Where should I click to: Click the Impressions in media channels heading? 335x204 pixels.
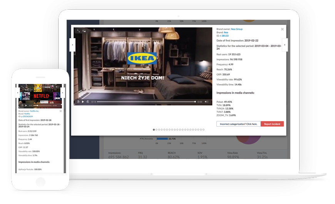click(x=235, y=93)
